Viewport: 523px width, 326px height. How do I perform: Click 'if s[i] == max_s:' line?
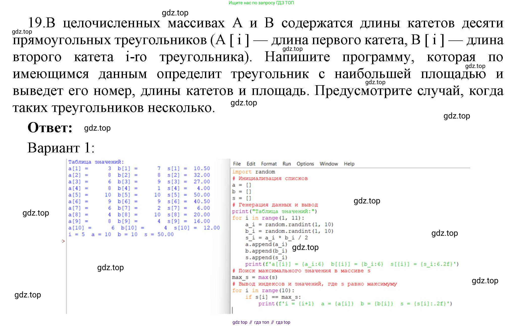[273, 297]
